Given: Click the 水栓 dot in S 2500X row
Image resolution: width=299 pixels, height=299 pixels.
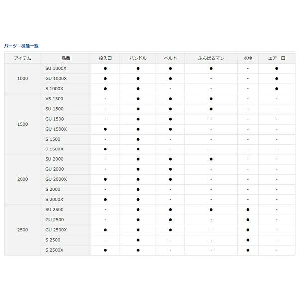Looking at the screenshot, I should (x=248, y=250).
